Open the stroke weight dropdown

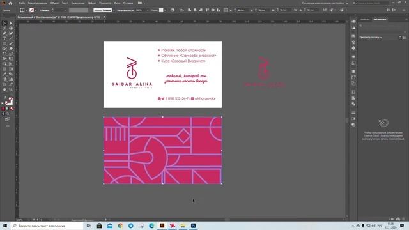coord(65,10)
